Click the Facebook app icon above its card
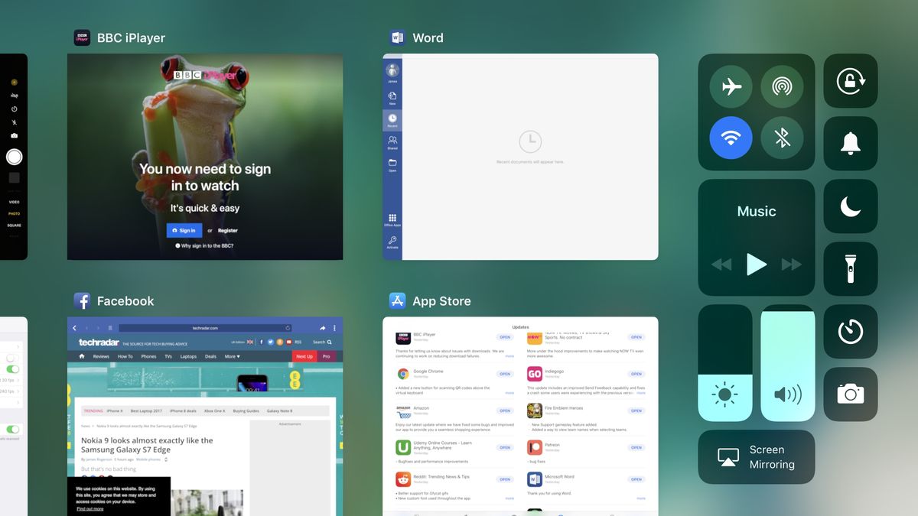 [82, 300]
